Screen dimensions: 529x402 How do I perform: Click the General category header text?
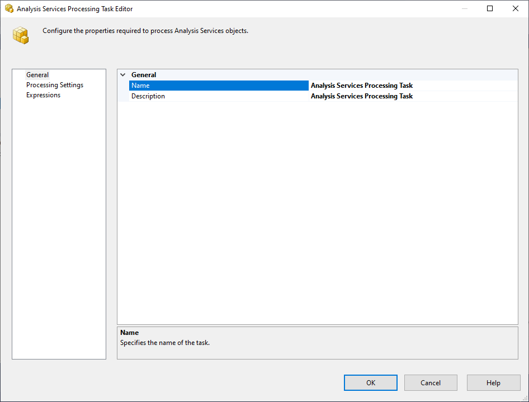coord(144,75)
